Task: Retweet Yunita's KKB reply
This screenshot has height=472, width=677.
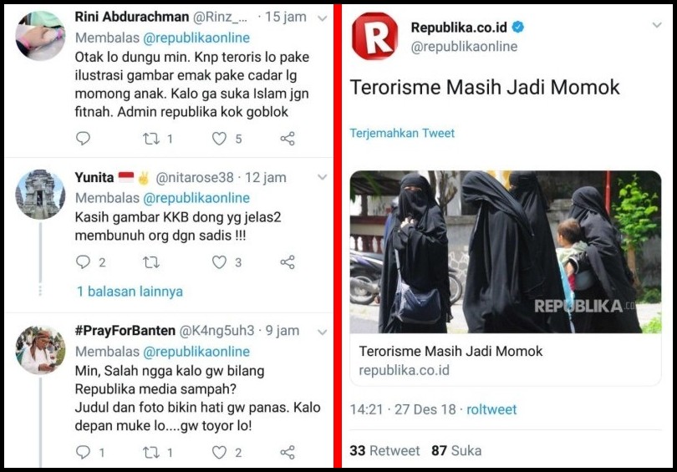Action: click(x=151, y=261)
